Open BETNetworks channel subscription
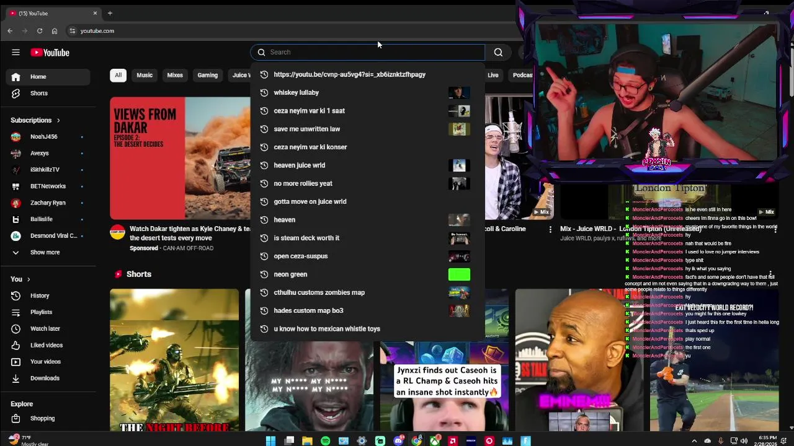 point(48,186)
